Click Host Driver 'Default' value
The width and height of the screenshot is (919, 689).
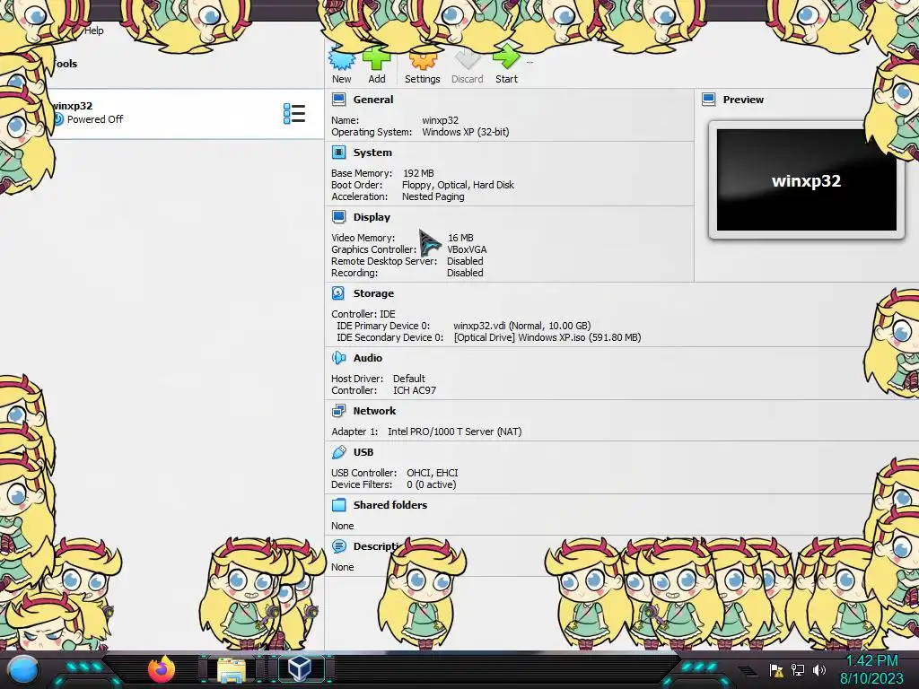[x=409, y=379]
